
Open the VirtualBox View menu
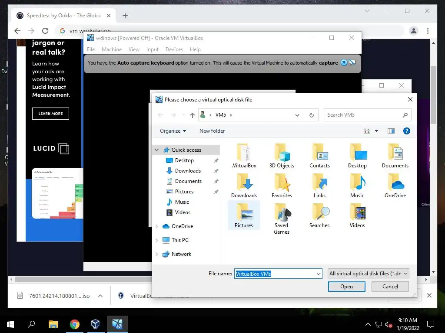(x=134, y=49)
